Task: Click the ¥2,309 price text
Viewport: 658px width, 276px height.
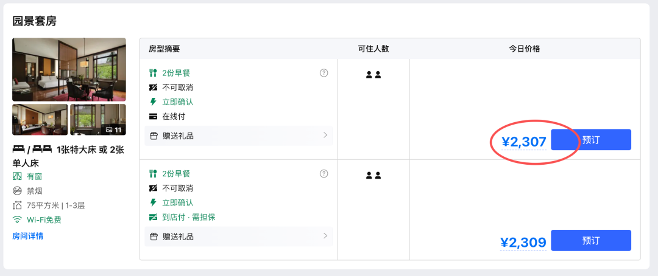Action: click(523, 243)
